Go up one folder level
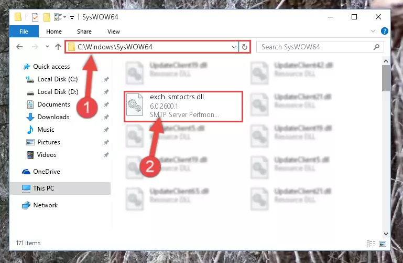The height and width of the screenshot is (263, 403). pyautogui.click(x=58, y=47)
